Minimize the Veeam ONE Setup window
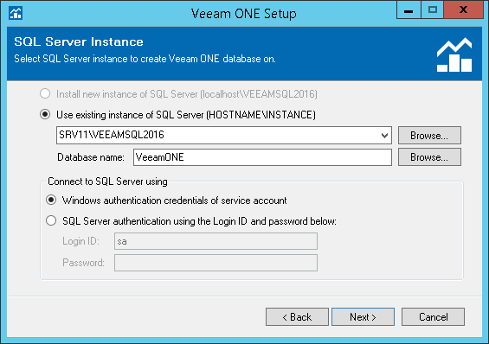Image resolution: width=489 pixels, height=344 pixels. [409, 10]
